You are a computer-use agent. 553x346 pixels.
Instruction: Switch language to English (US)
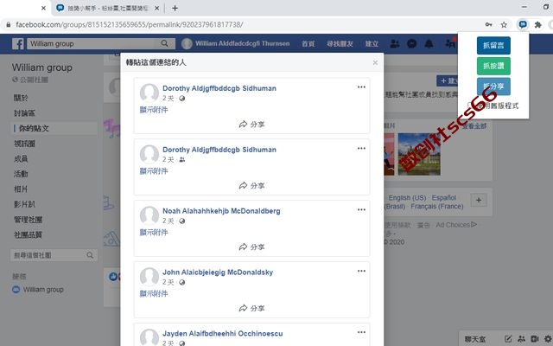click(407, 198)
